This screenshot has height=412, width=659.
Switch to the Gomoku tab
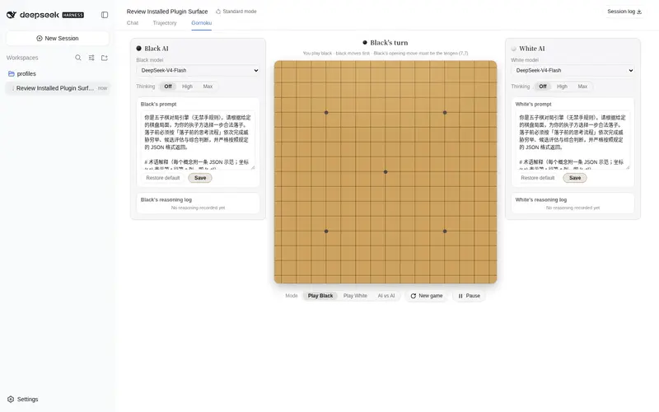[201, 23]
